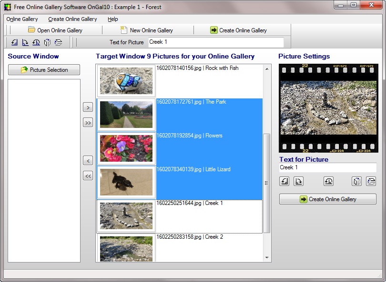
Task: Click New Online Gallery in the toolbar
Action: click(147, 30)
